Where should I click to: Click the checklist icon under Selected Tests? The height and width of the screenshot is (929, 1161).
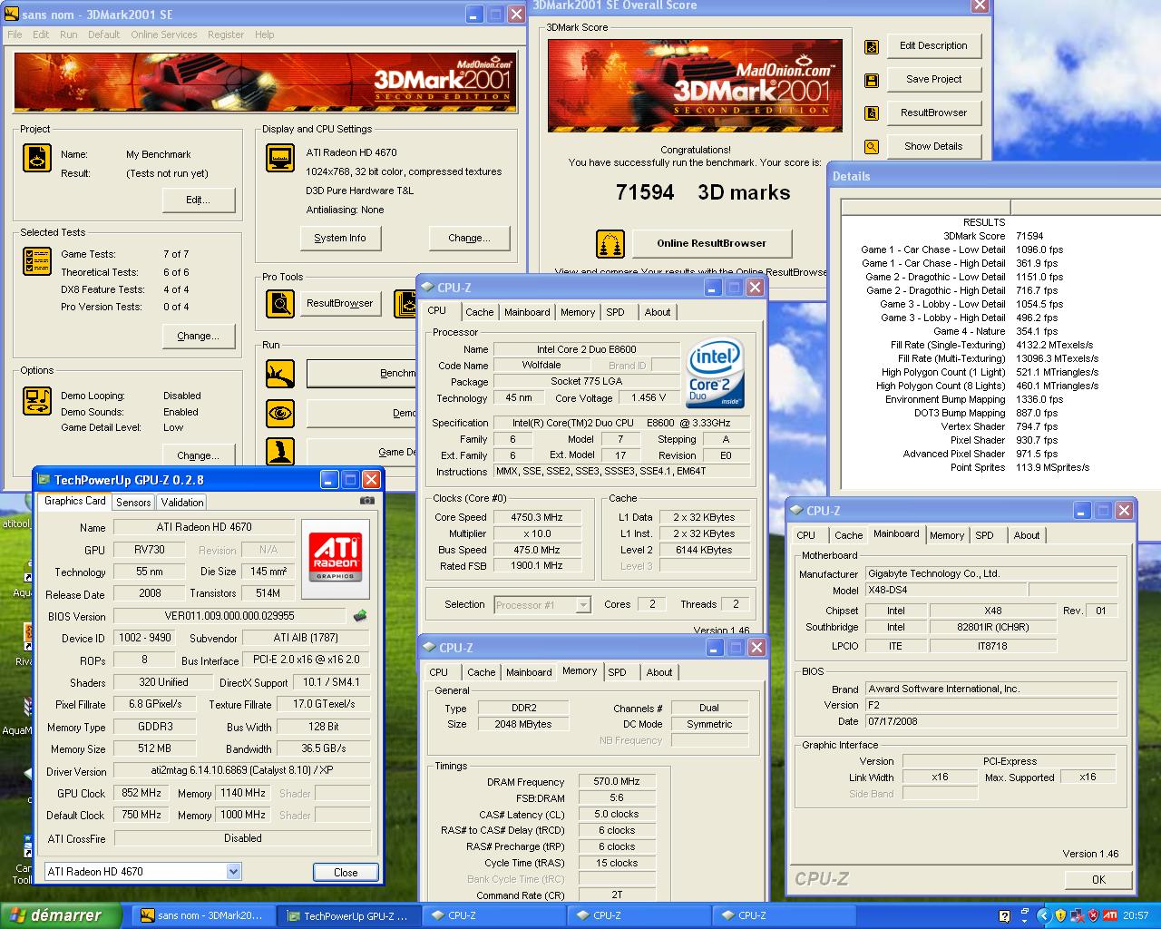(x=37, y=261)
